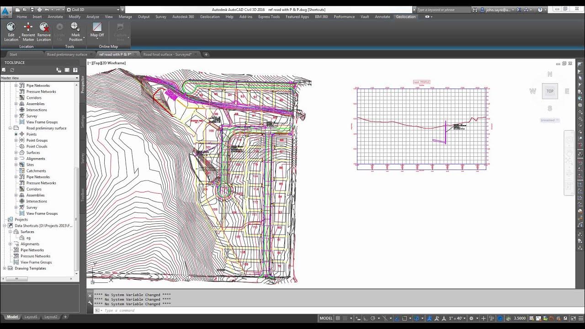The image size is (585, 329).
Task: Click the Toolspace vertical scrollbar
Action: click(x=77, y=179)
